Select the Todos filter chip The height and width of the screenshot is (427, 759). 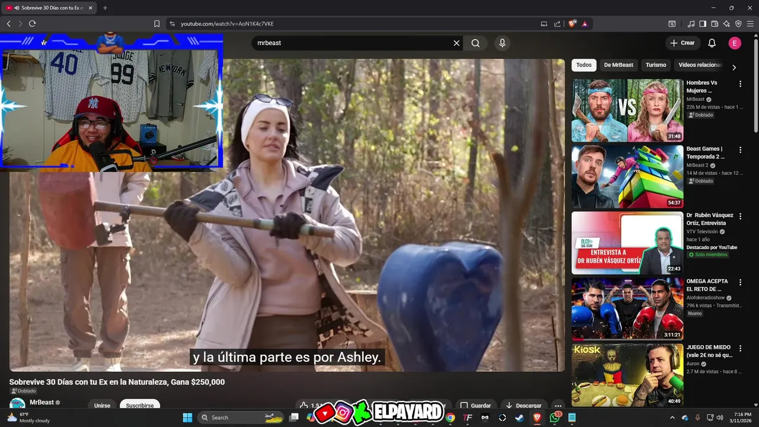(584, 65)
